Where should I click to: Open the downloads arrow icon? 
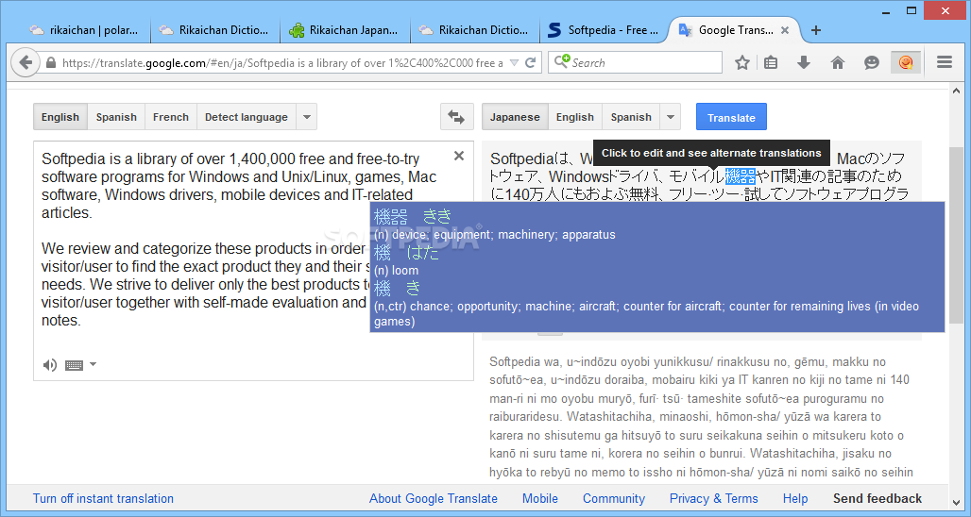tap(804, 62)
